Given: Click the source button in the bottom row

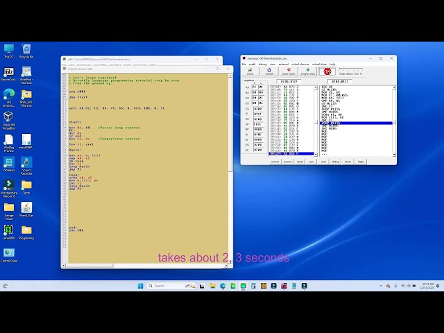Looking at the screenshot, I should click(x=287, y=162).
